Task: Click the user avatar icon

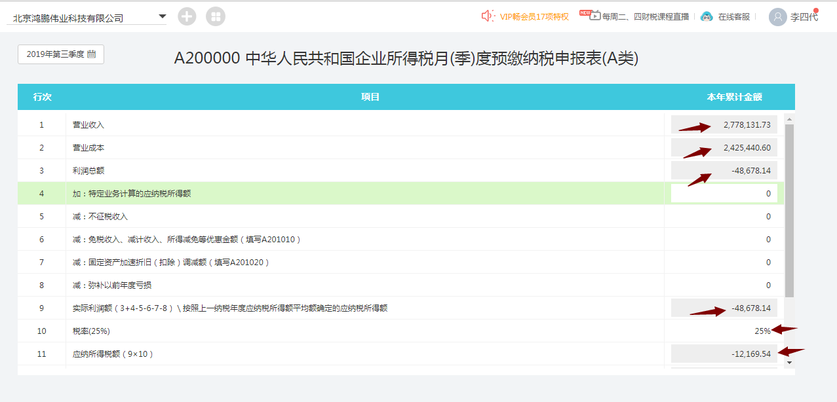Action: 777,17
